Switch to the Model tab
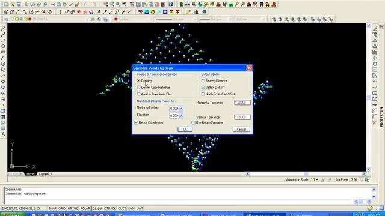Screen dimensions: 385x216 (31, 173)
